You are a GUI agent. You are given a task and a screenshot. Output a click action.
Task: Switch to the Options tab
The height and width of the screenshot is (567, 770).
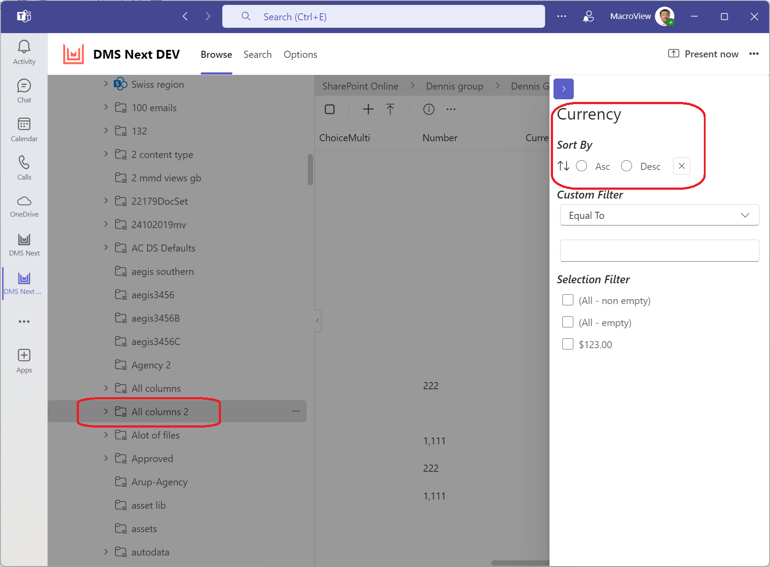tap(300, 54)
